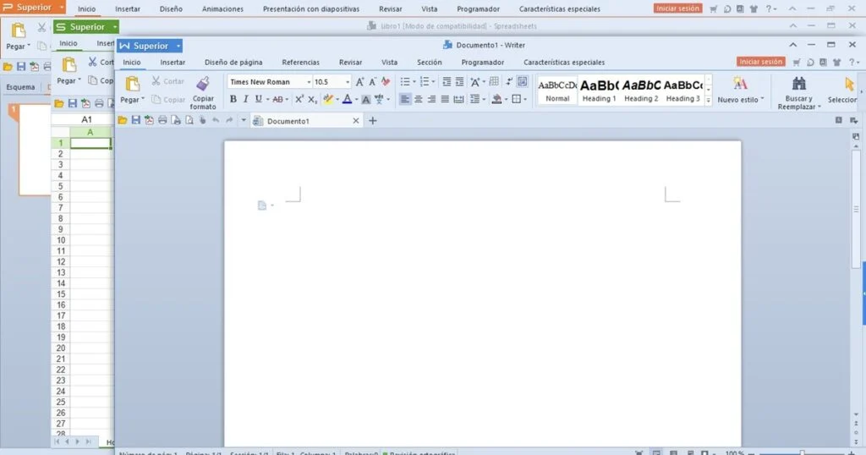Align text to the left
This screenshot has height=455, width=866.
(405, 100)
